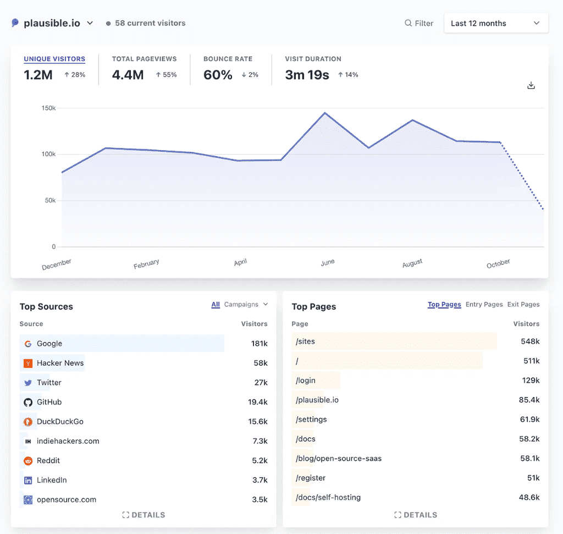
Task: Click the Twitter bird icon
Action: [x=28, y=383]
